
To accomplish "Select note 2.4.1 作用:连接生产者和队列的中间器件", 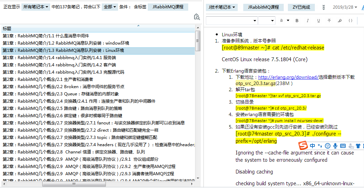I will click(98, 101).
